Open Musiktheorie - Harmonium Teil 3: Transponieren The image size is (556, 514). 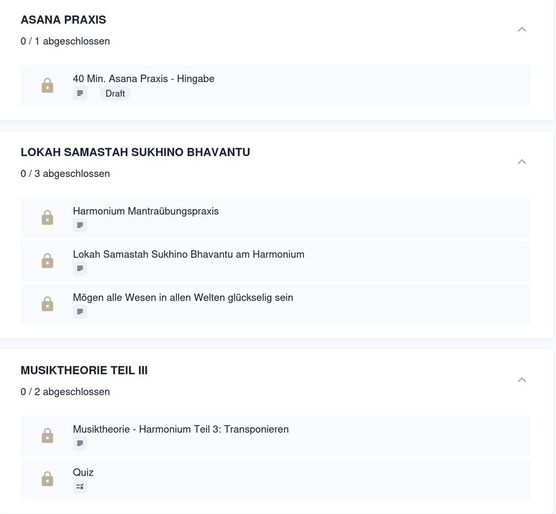[x=180, y=429]
